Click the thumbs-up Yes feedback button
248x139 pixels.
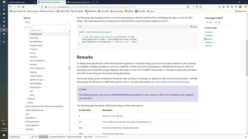[x=209, y=22]
